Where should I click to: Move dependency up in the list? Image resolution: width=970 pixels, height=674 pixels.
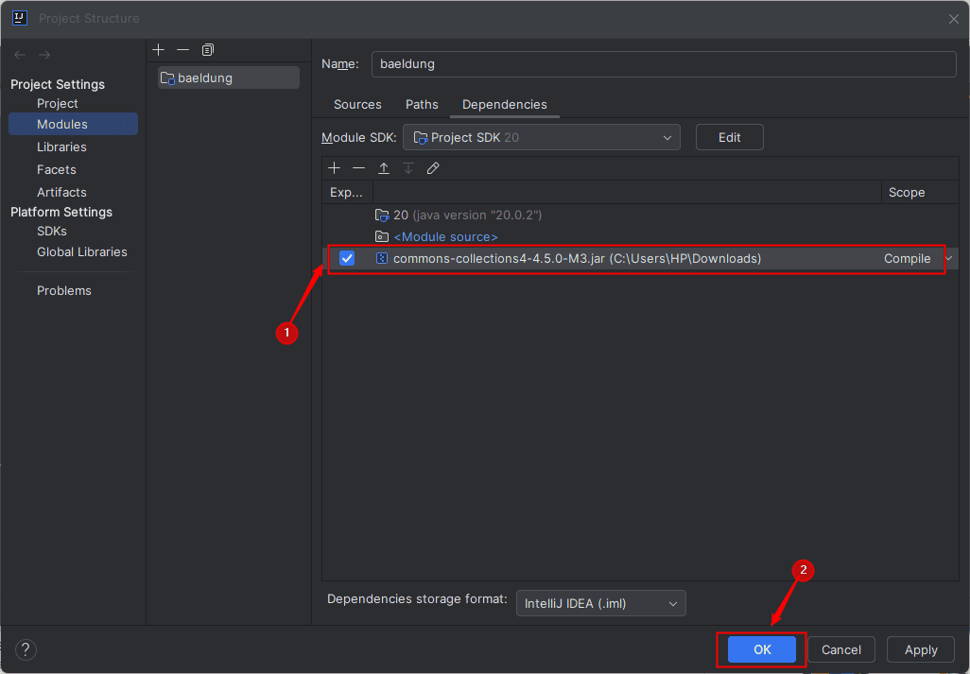coord(384,168)
